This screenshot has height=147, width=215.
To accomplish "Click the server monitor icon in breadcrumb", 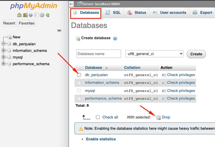I will point(79,4).
